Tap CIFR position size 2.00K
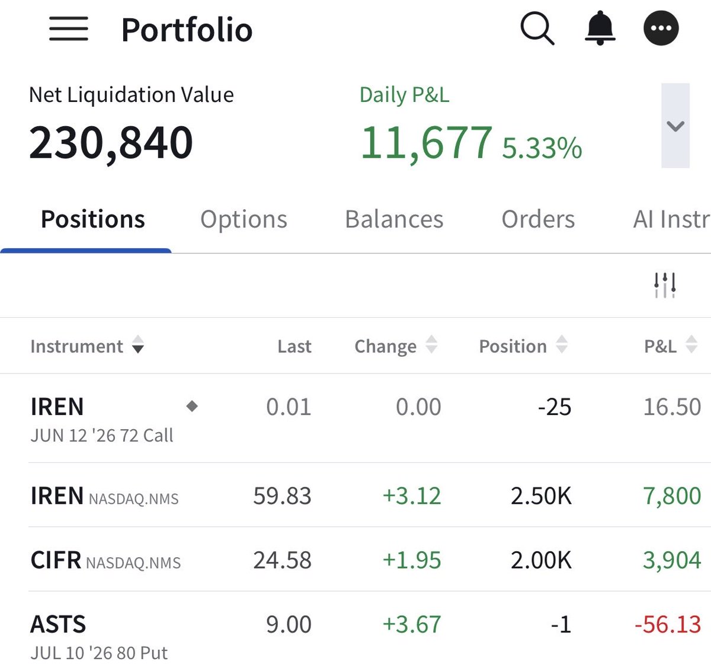 (x=541, y=560)
